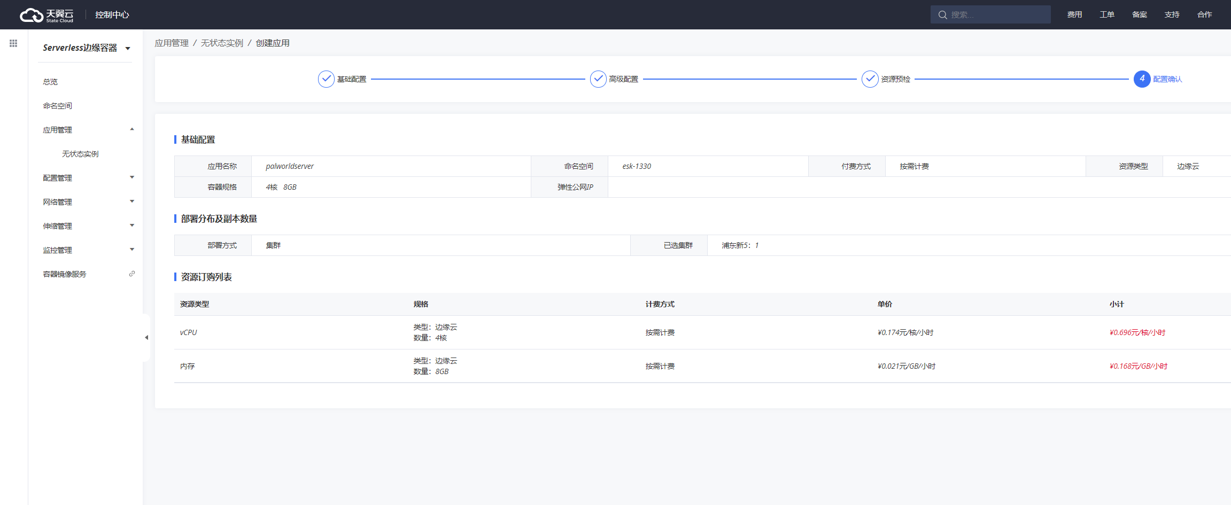Click the resource pre-check step checkmark
Image resolution: width=1231 pixels, height=505 pixels.
tap(870, 79)
